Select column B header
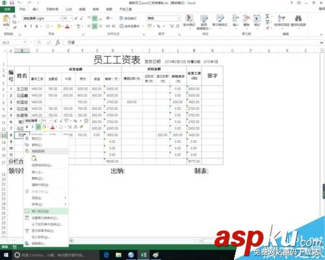The image size is (325, 260). [x=22, y=51]
